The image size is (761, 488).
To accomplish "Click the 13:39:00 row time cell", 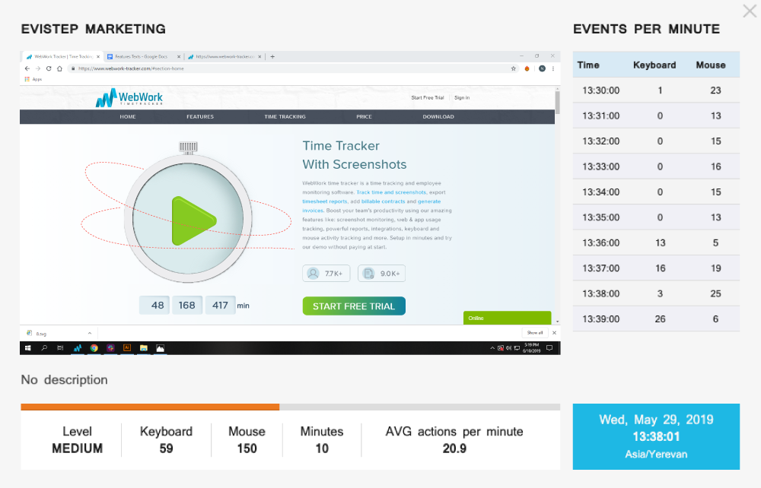I will 601,319.
